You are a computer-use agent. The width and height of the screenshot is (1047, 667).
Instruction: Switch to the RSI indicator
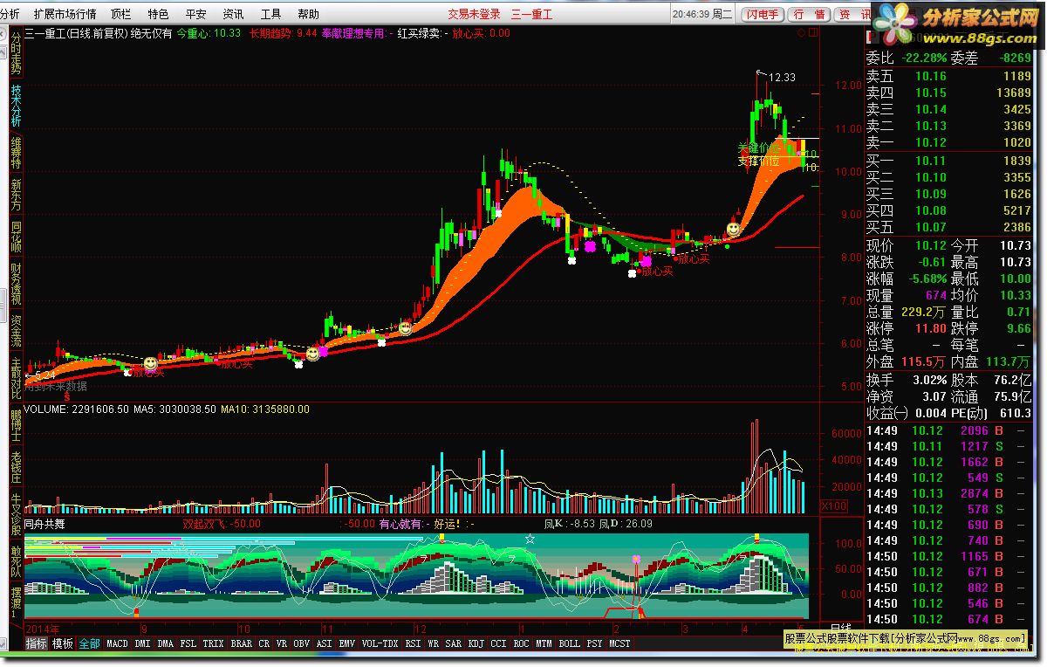click(x=413, y=643)
